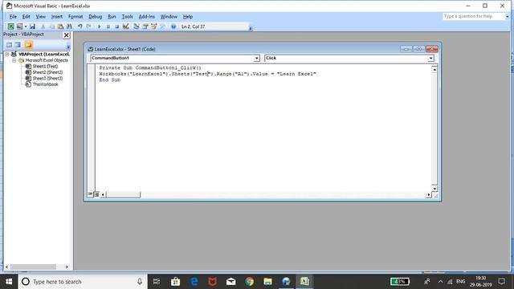Open Find with the binoculars icon
Viewport: 514px width, 289px height.
70,26
